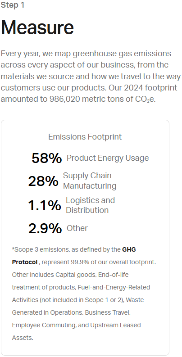Click the Measure heading
182x357 pixels.
(37, 27)
